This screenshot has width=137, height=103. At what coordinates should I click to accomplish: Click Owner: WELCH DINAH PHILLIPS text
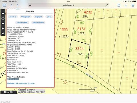click(x=20, y=32)
